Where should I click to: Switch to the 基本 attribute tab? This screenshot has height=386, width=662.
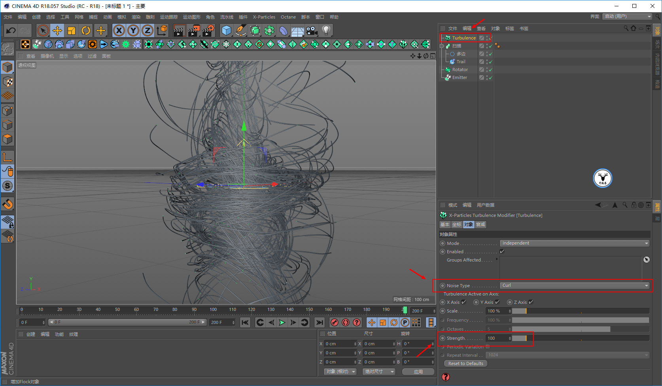445,224
